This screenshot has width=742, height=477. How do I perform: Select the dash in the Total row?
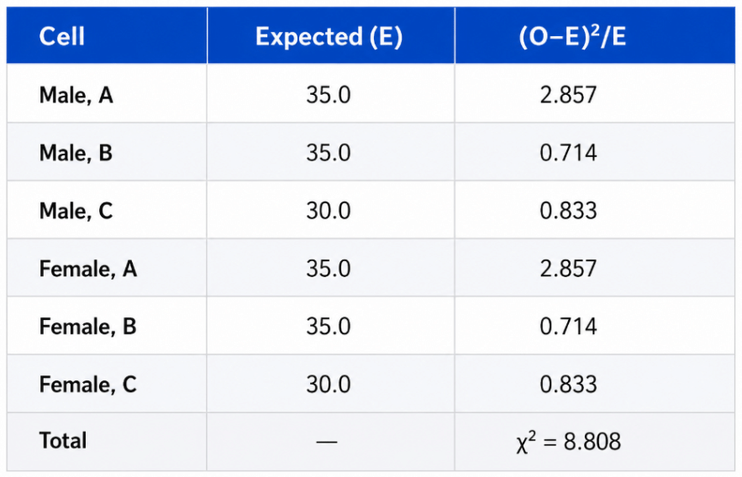click(x=327, y=442)
